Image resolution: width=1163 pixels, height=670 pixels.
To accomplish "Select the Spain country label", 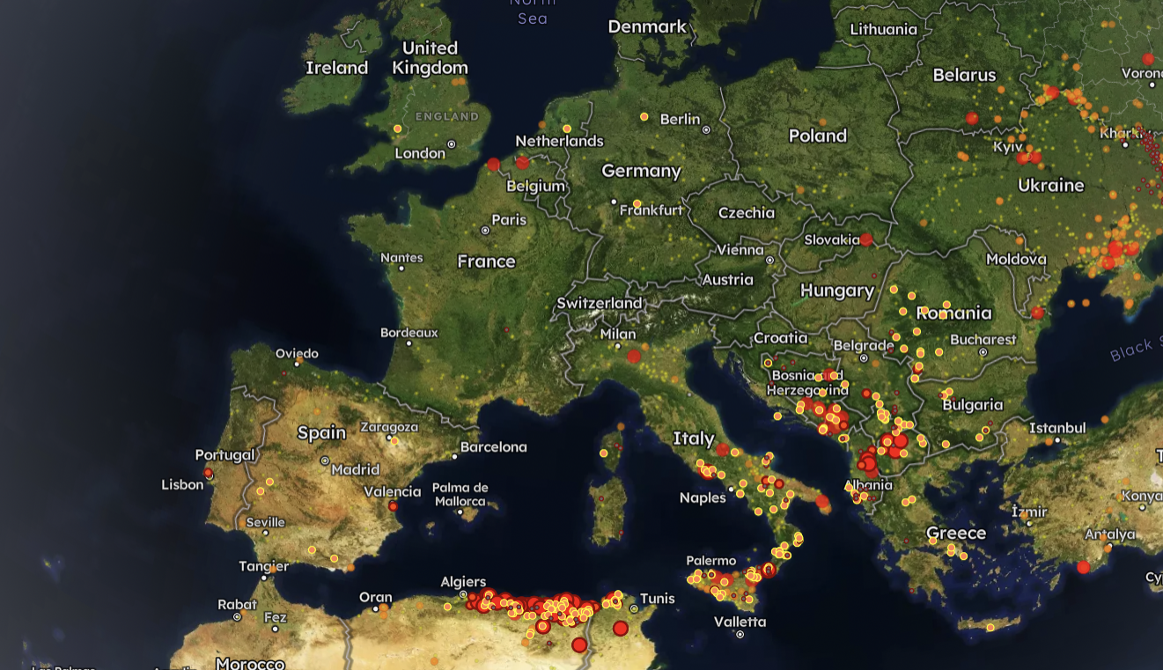I will click(x=321, y=432).
